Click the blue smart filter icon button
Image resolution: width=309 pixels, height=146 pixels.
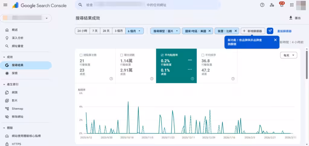tap(270, 31)
